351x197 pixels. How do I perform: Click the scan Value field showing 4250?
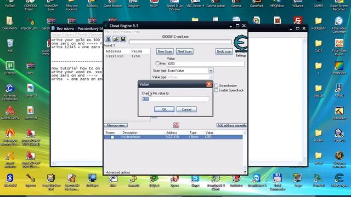(206, 63)
